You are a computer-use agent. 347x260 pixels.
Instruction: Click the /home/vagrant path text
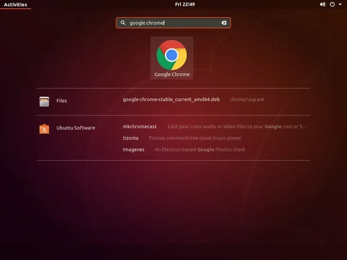tap(247, 99)
